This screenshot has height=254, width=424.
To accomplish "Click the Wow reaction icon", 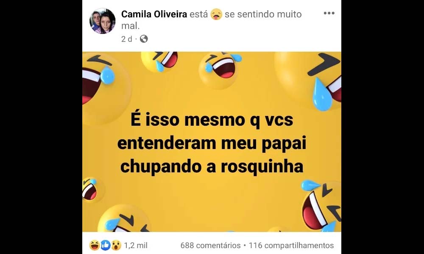I will 116,245.
